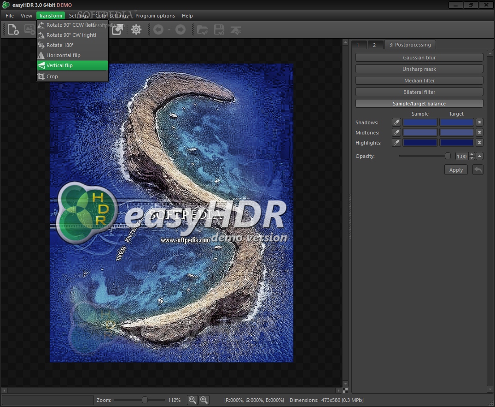
Task: Click the Shadows Sample color swatch
Action: [x=420, y=122]
